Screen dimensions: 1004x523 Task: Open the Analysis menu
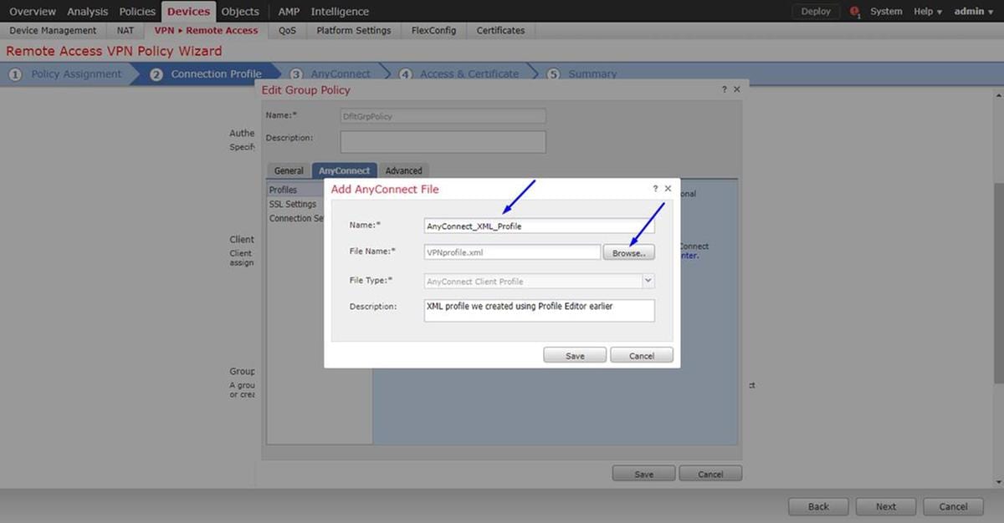(x=87, y=12)
